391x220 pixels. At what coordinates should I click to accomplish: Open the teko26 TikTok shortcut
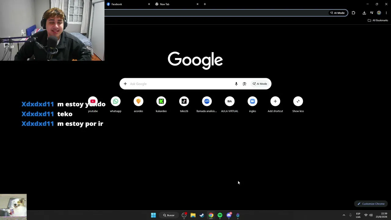(184, 105)
